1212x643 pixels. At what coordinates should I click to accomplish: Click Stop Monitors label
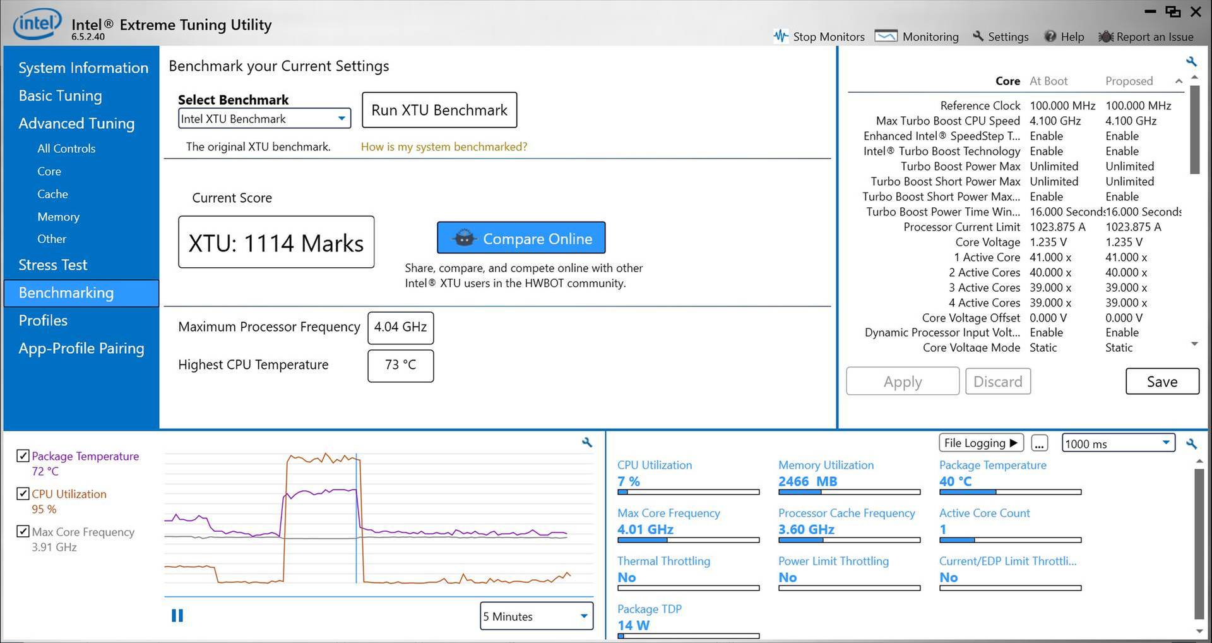pos(829,37)
